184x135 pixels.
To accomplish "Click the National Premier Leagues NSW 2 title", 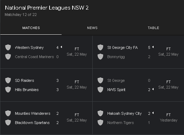I will [47, 8].
